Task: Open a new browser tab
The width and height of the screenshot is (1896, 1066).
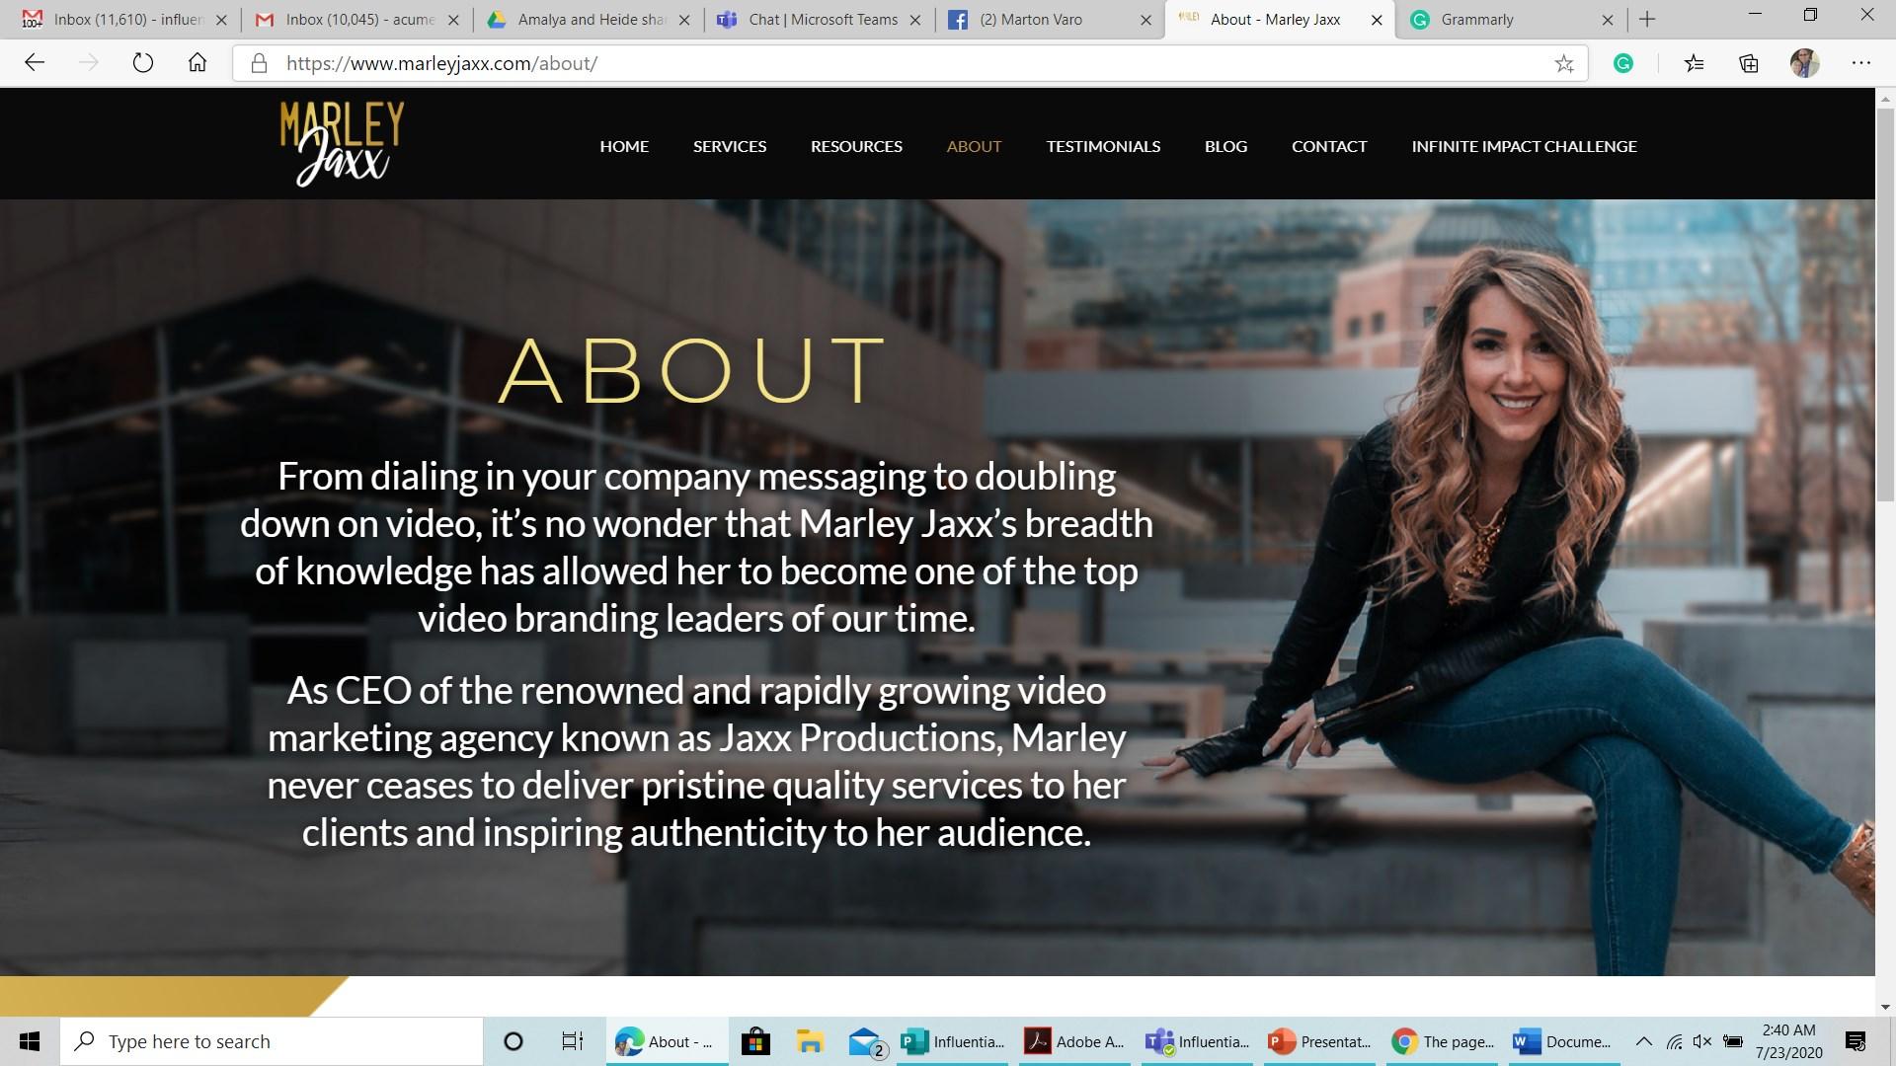Action: (x=1647, y=19)
